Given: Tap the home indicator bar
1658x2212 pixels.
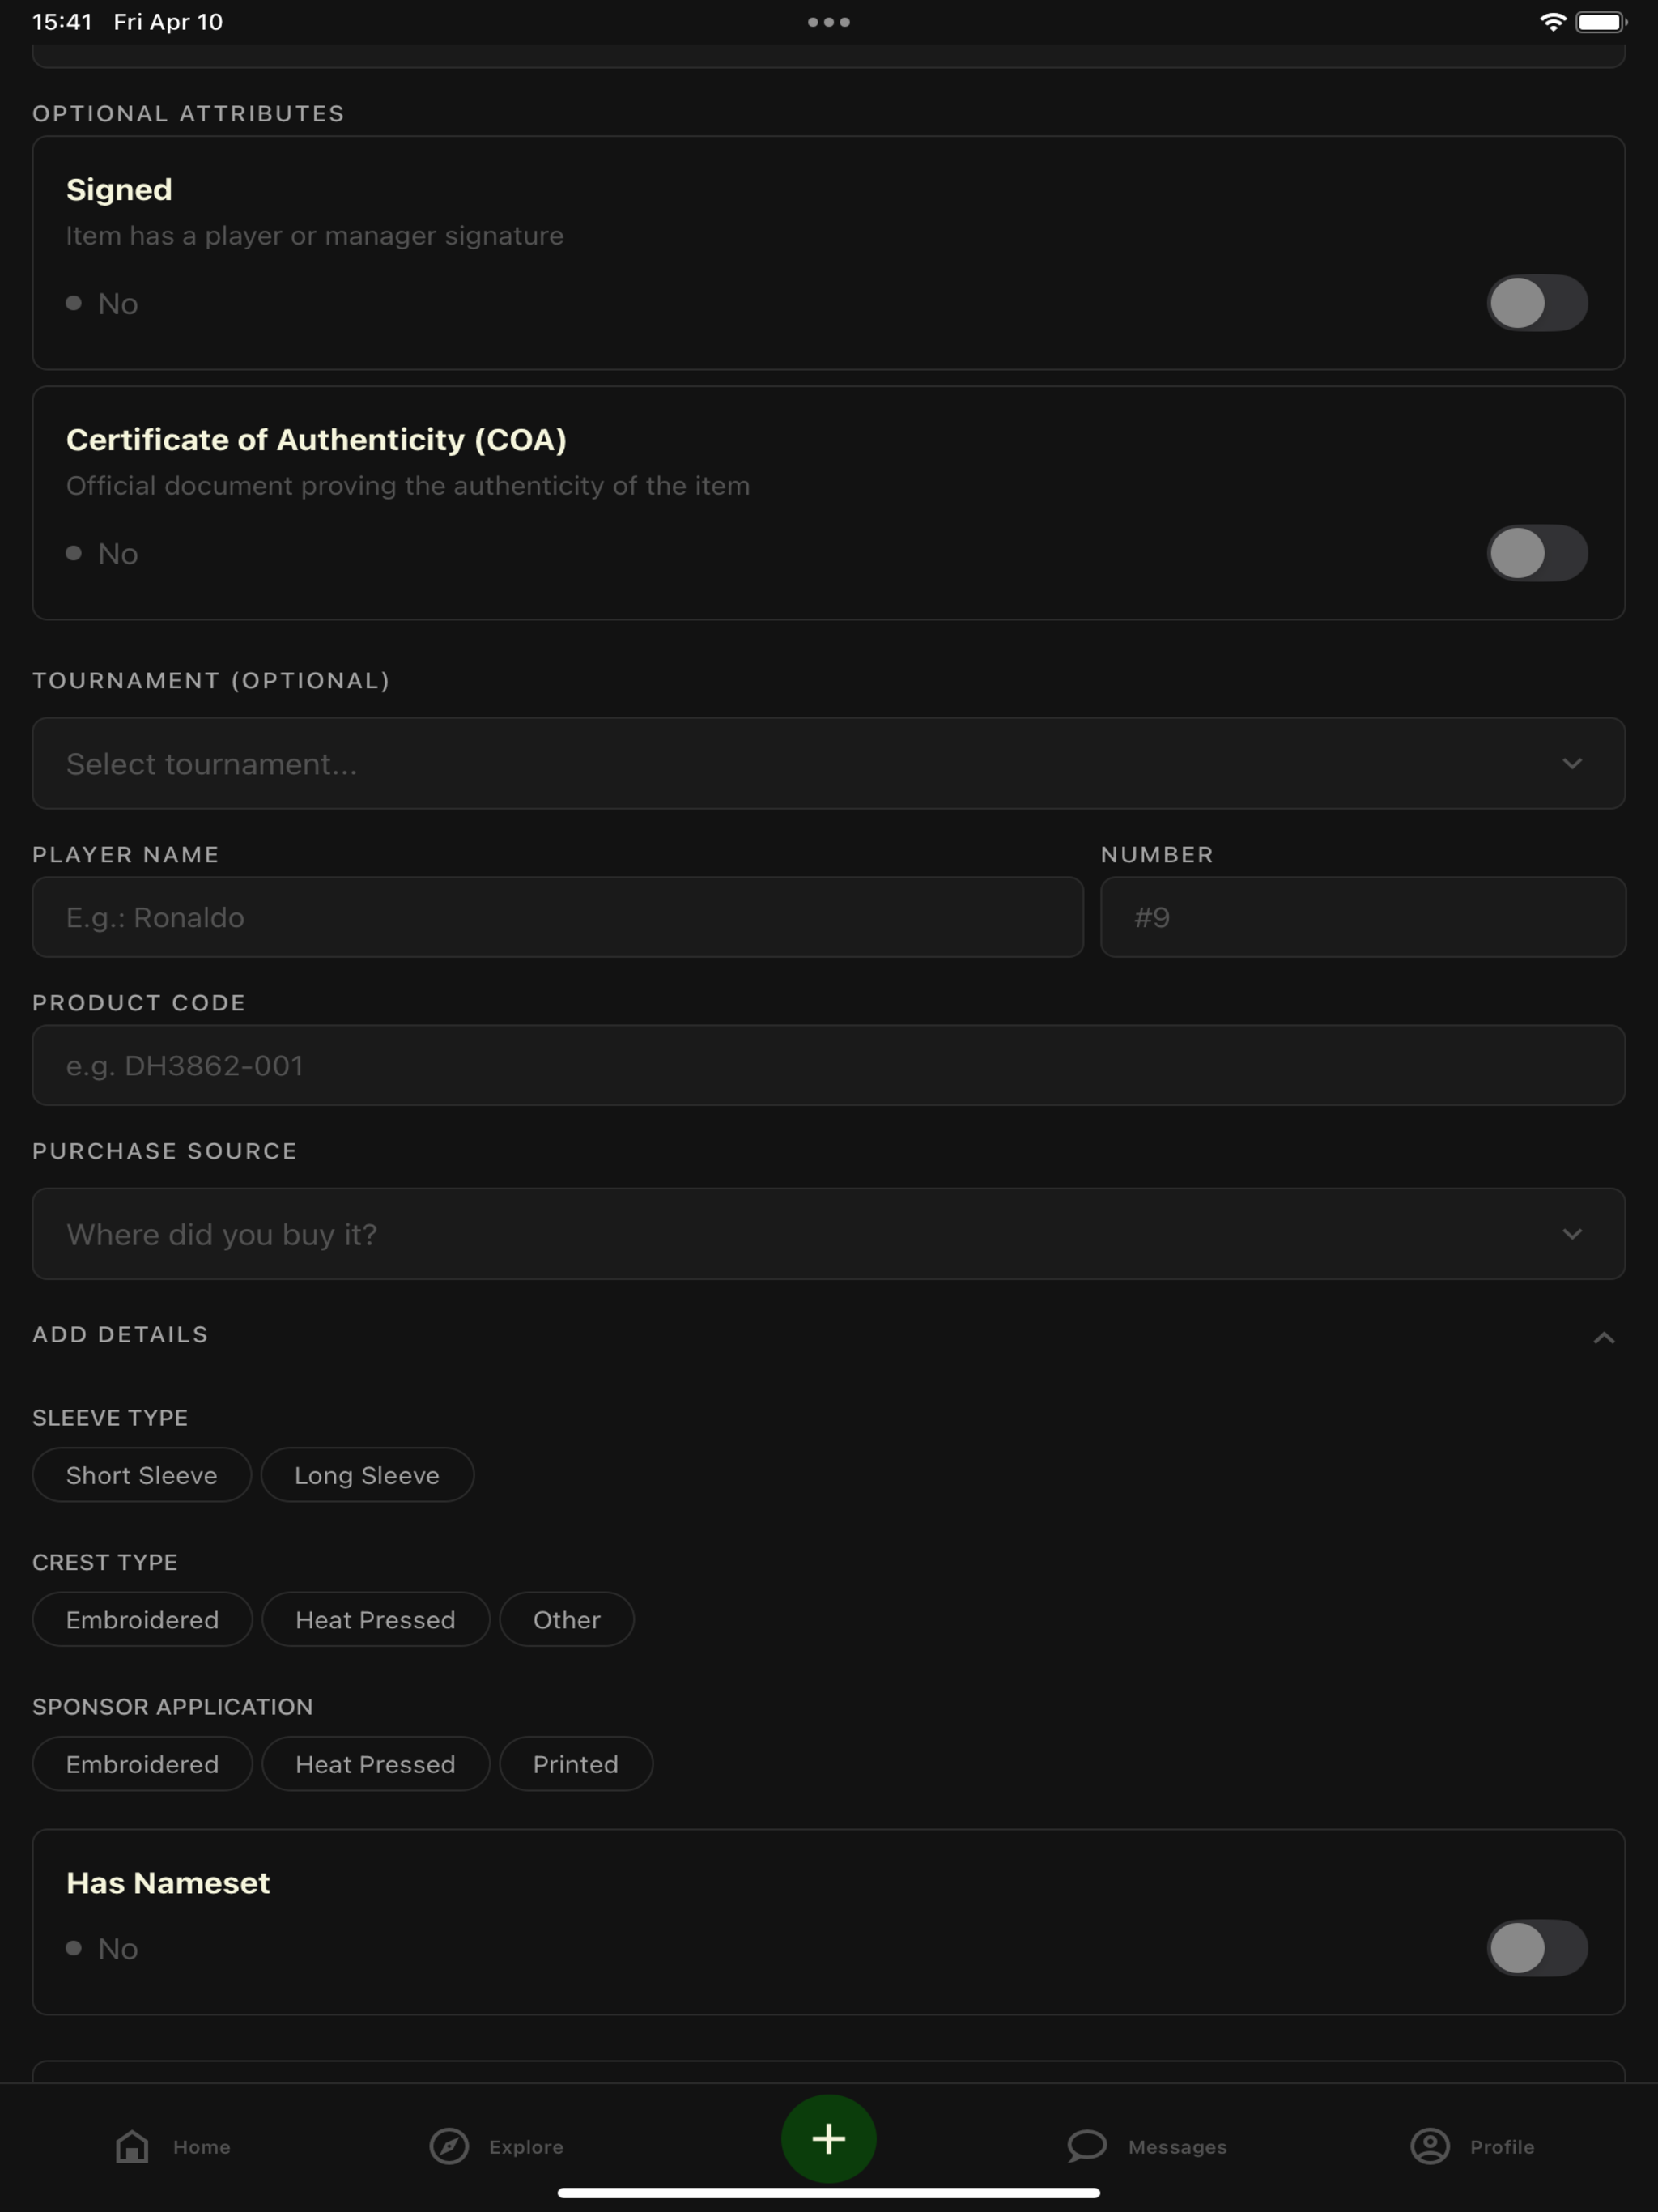Looking at the screenshot, I should (x=829, y=2193).
